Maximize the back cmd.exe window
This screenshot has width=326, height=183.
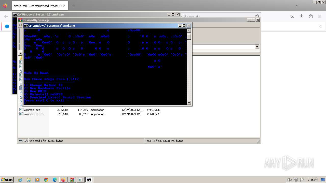173,14
